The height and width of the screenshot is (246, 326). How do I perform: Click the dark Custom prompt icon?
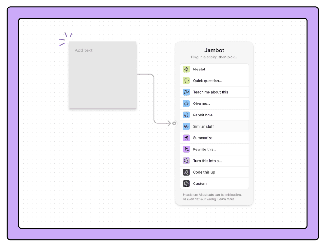click(186, 183)
